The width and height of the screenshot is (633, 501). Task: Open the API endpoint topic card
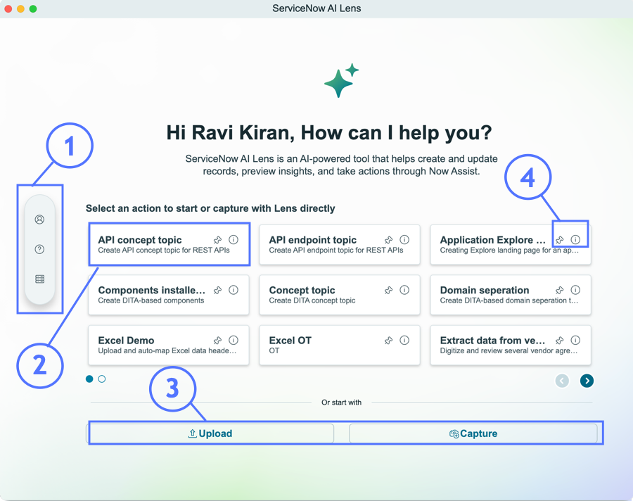pyautogui.click(x=340, y=244)
